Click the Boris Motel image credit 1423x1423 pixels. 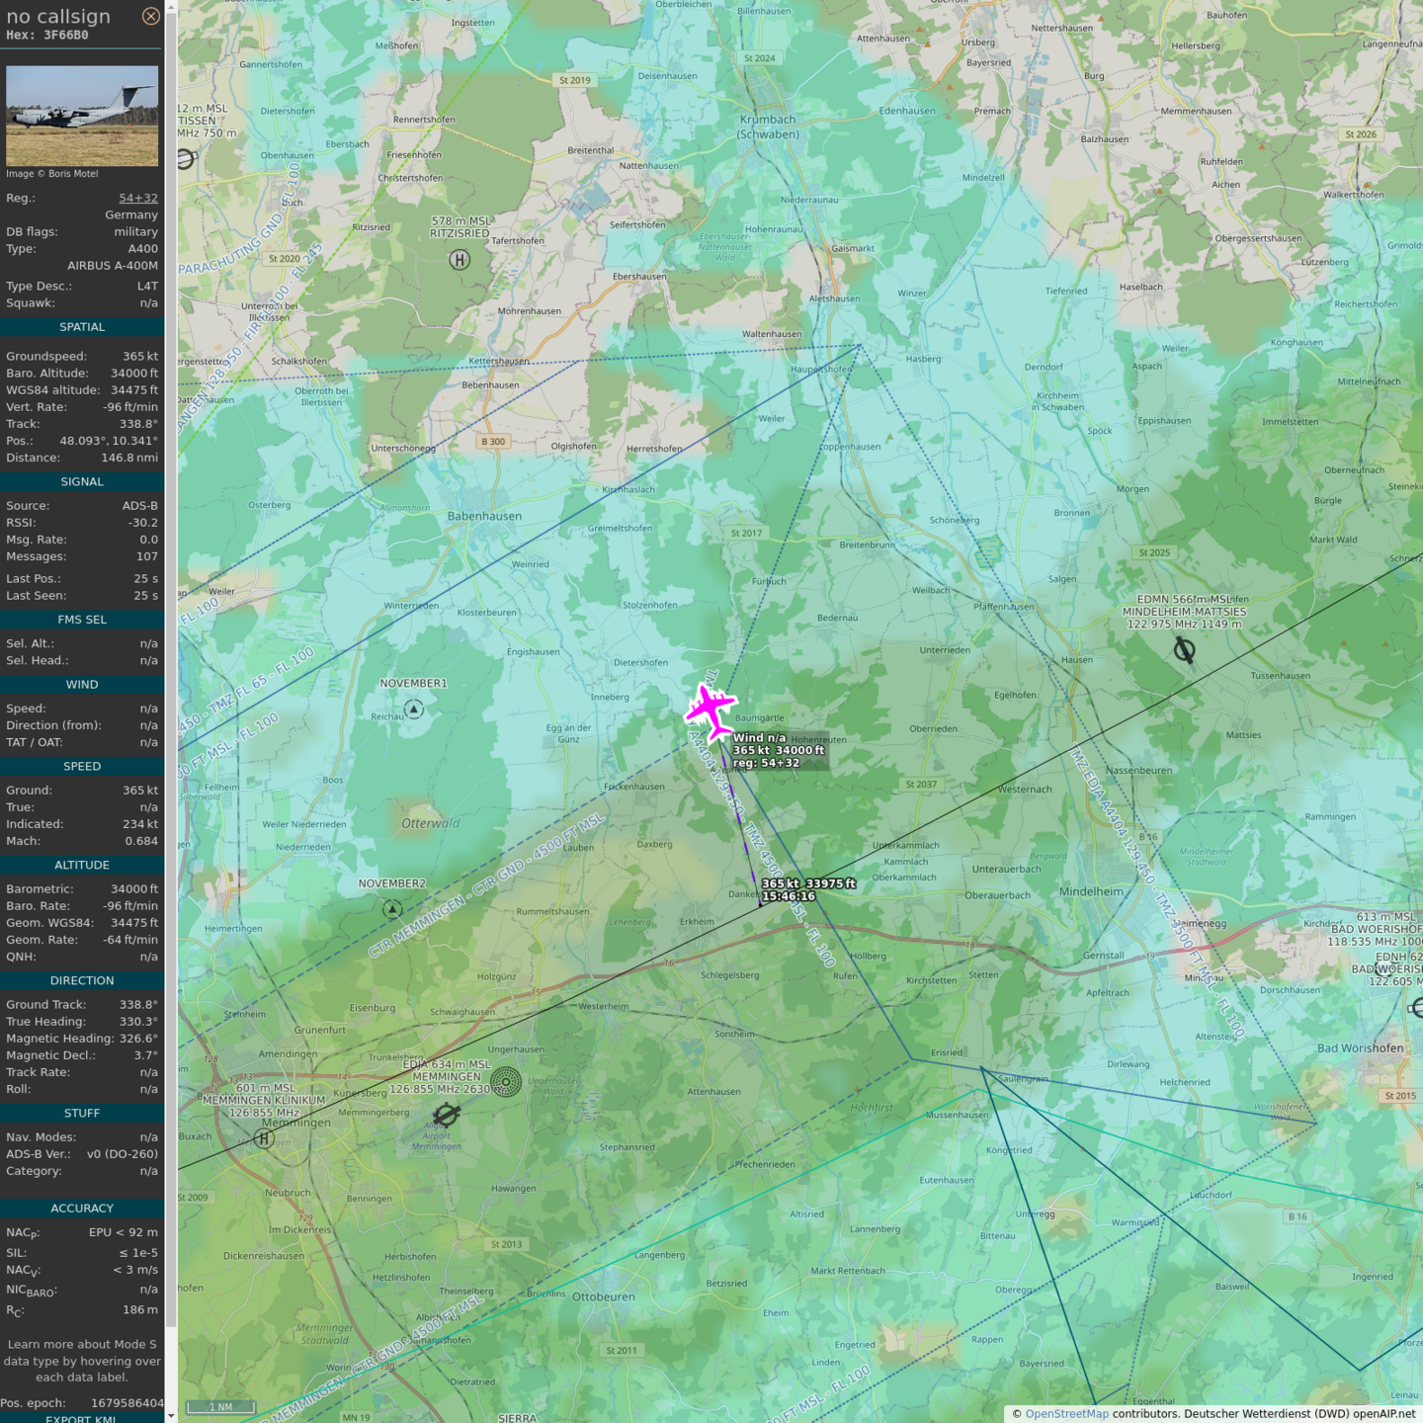click(x=52, y=174)
